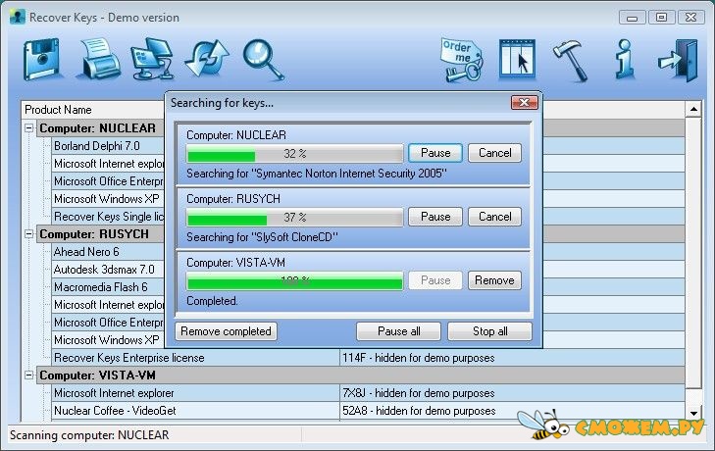715x451 pixels.
Task: Pause the RUSYCH computer scan
Action: point(435,217)
